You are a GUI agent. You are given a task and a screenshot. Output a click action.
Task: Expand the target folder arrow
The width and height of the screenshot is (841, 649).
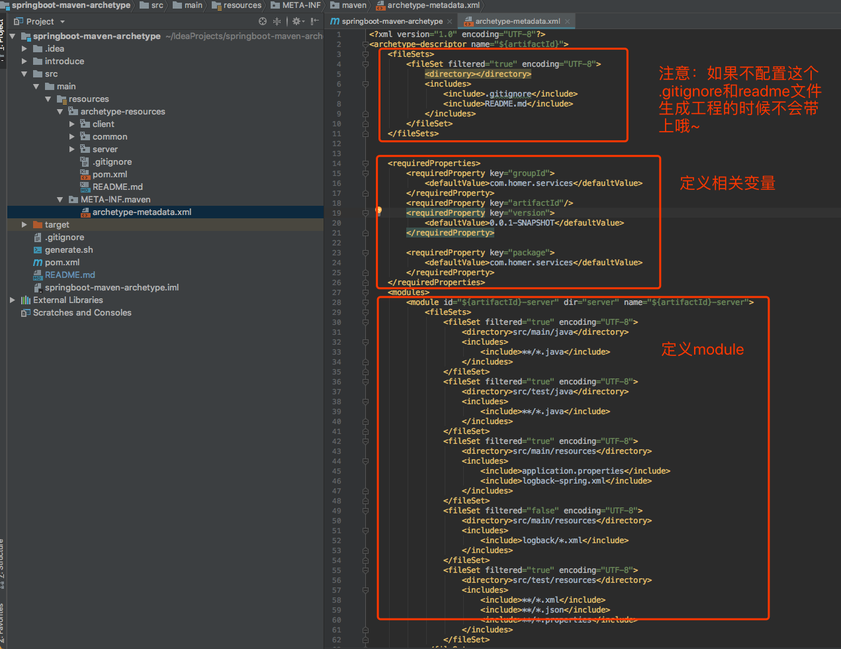point(24,225)
